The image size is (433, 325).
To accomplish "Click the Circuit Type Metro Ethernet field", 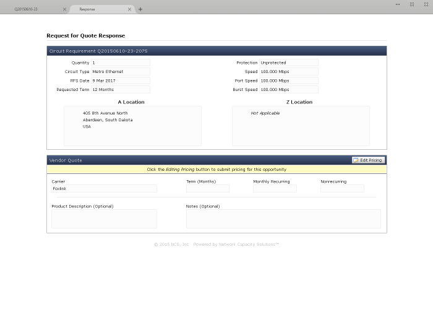I will (120, 72).
